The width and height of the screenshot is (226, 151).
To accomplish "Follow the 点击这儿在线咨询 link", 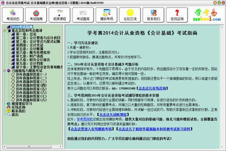I will pyautogui.click(x=152, y=88).
